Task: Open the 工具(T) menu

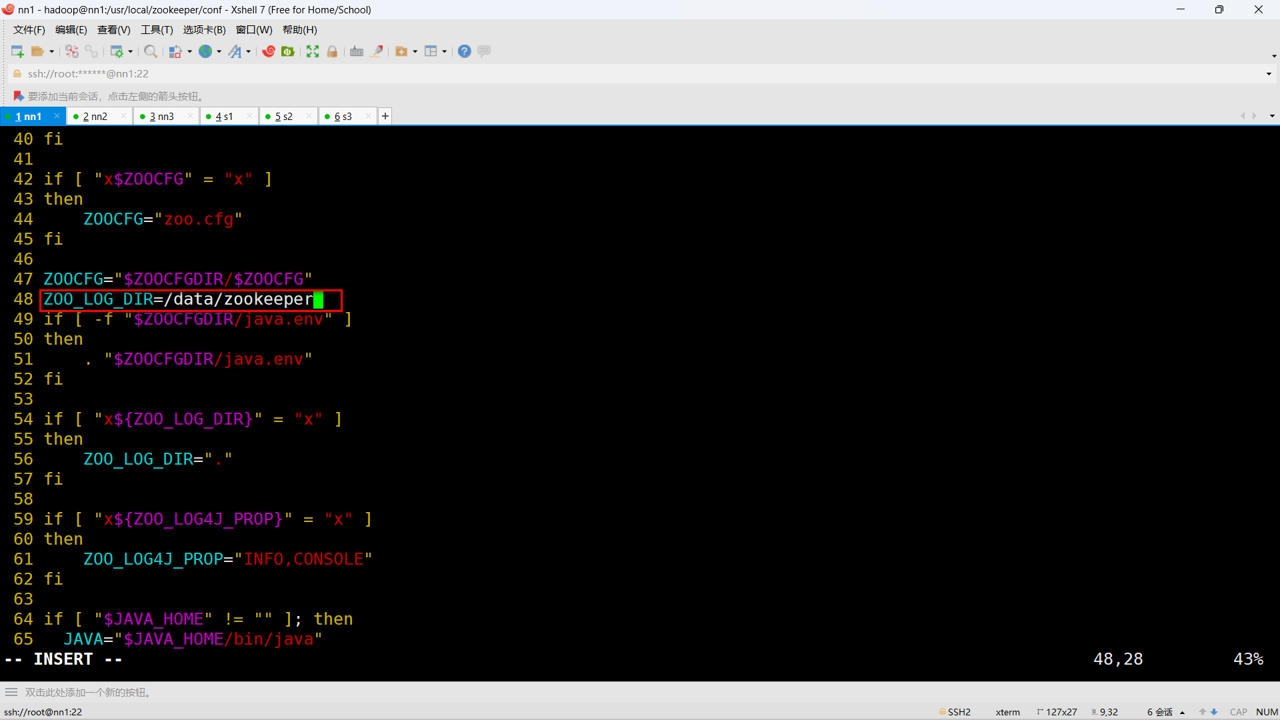Action: coord(157,30)
